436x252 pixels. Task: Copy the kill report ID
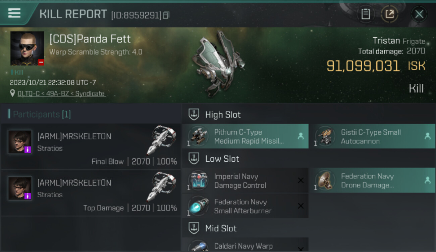pos(166,15)
